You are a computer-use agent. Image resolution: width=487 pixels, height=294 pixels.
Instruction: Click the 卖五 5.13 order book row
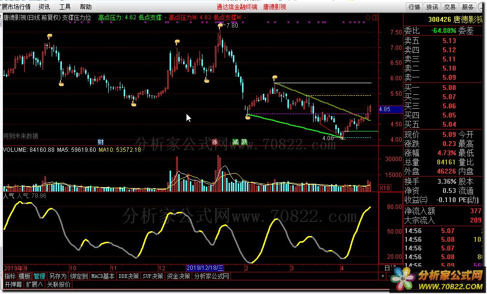pyautogui.click(x=443, y=41)
